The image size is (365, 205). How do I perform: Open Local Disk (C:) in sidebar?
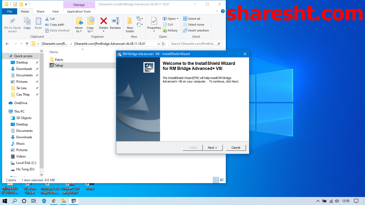coord(26,163)
